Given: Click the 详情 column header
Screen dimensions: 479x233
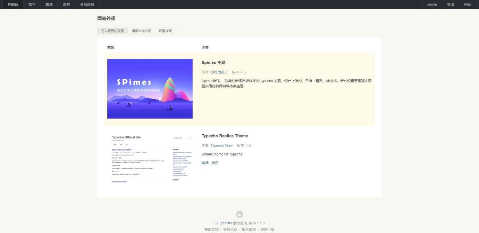Looking at the screenshot, I should click(205, 47).
